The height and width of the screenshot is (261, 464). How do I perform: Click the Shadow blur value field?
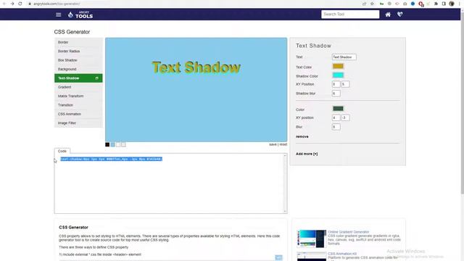click(336, 94)
